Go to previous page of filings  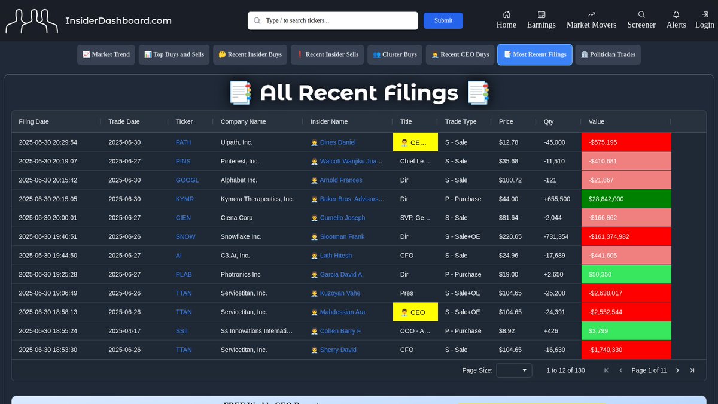pyautogui.click(x=620, y=370)
